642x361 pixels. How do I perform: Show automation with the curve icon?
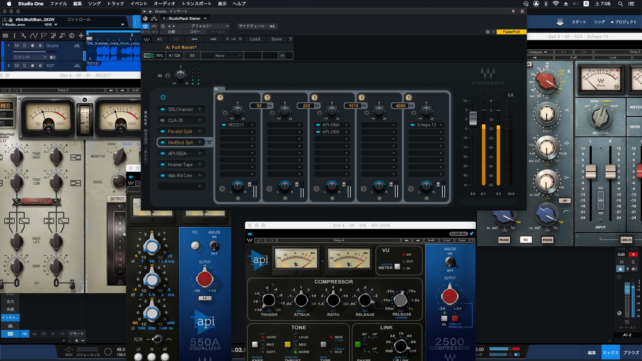[34, 35]
